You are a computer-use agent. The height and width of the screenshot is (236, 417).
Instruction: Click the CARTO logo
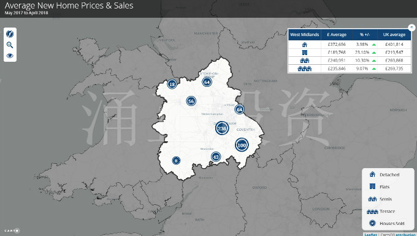[x=12, y=230]
